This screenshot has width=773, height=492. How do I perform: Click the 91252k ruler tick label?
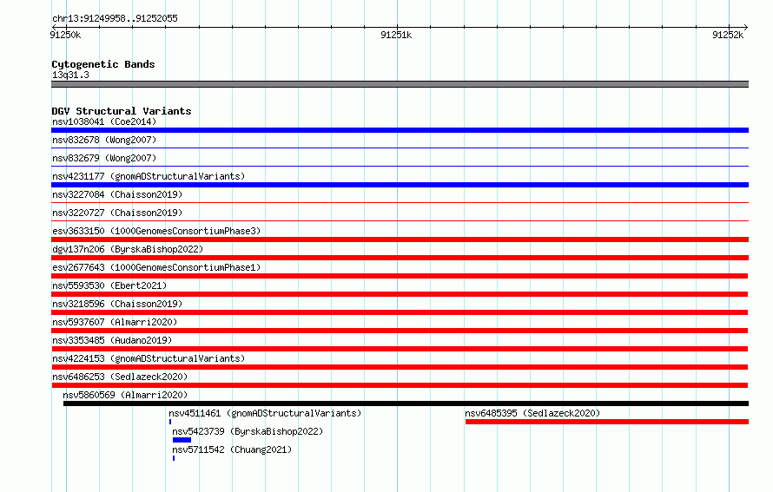tap(728, 35)
